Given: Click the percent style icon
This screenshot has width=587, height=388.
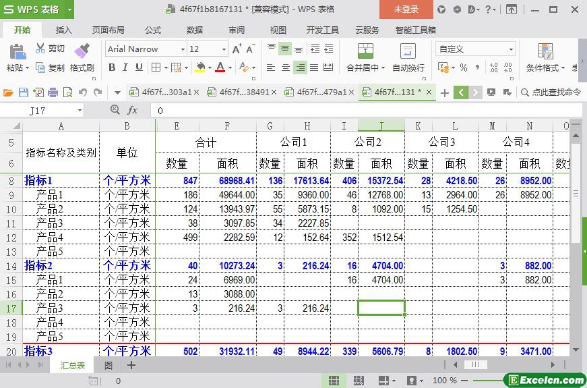Looking at the screenshot, I should pos(463,67).
